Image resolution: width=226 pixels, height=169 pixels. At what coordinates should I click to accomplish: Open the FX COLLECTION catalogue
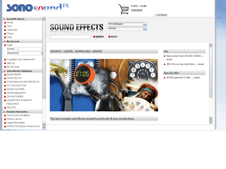pyautogui.click(x=16, y=86)
